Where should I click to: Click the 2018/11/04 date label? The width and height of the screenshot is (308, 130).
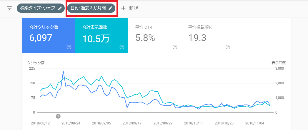pyautogui.click(x=254, y=123)
